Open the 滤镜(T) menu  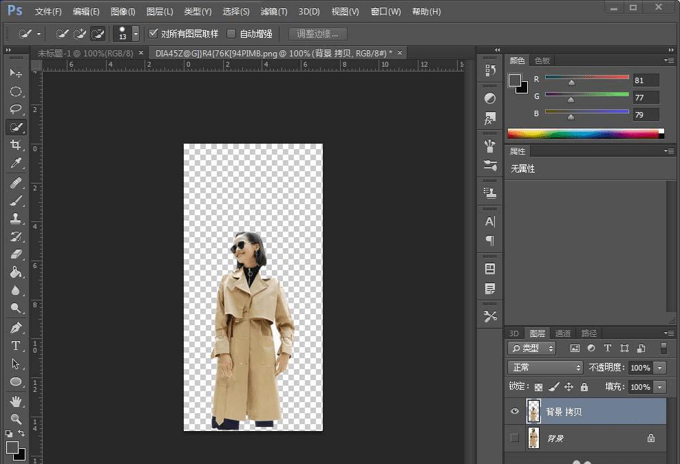pos(274,12)
